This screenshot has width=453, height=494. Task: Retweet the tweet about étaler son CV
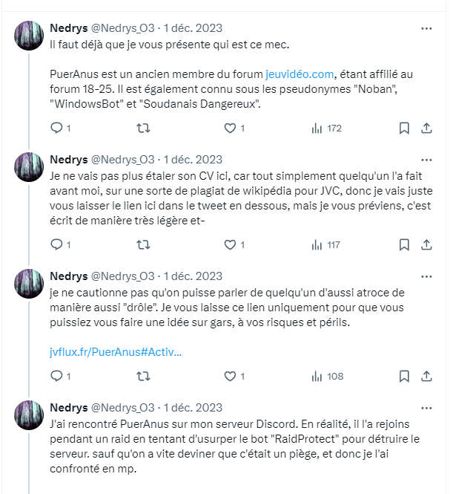coord(143,244)
